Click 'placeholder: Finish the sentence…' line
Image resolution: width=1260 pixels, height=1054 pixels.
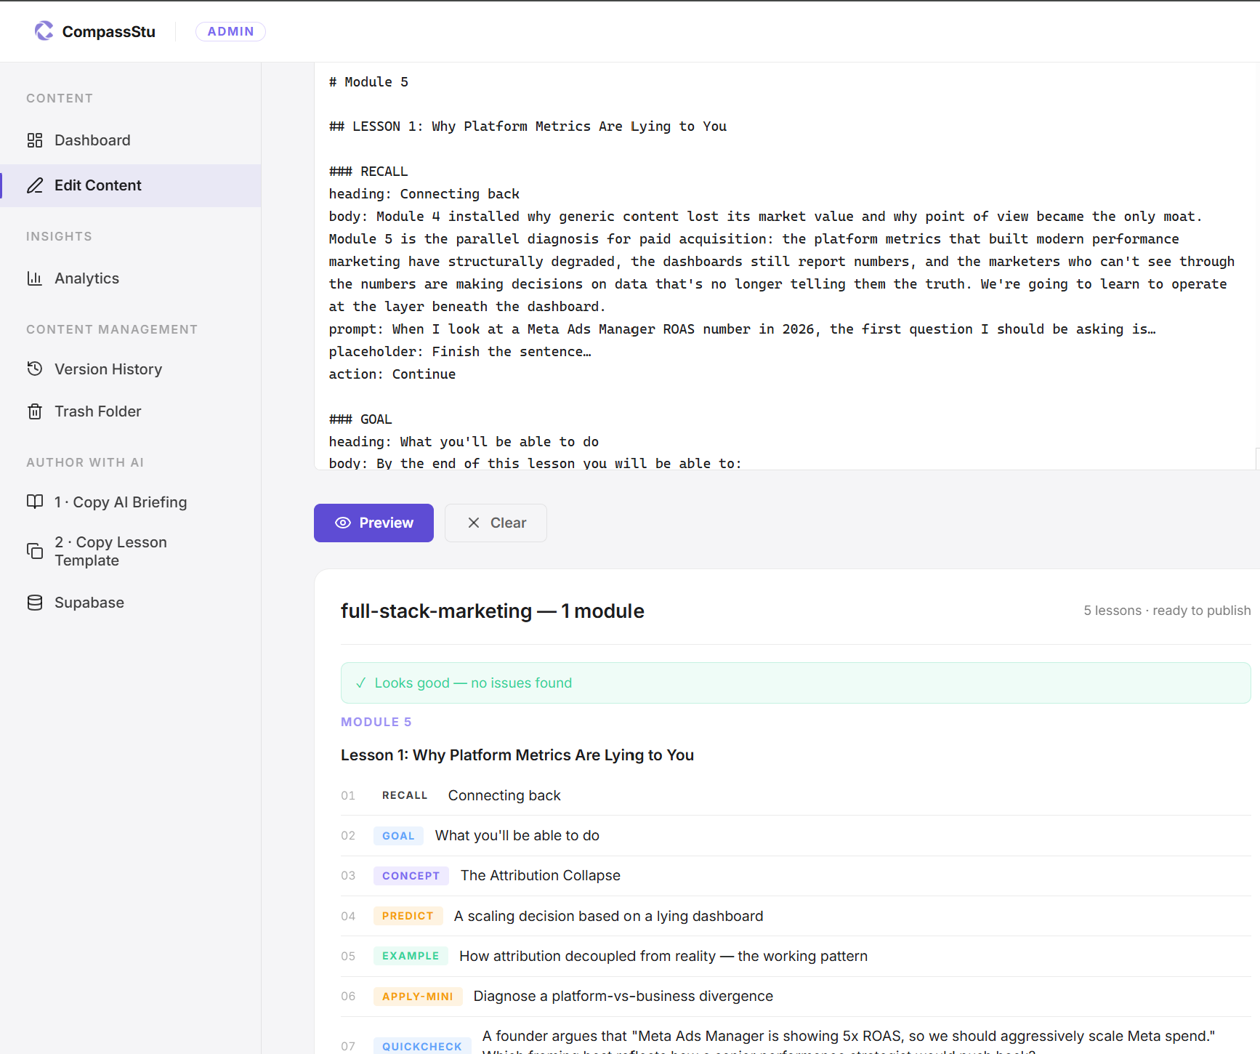(x=460, y=352)
